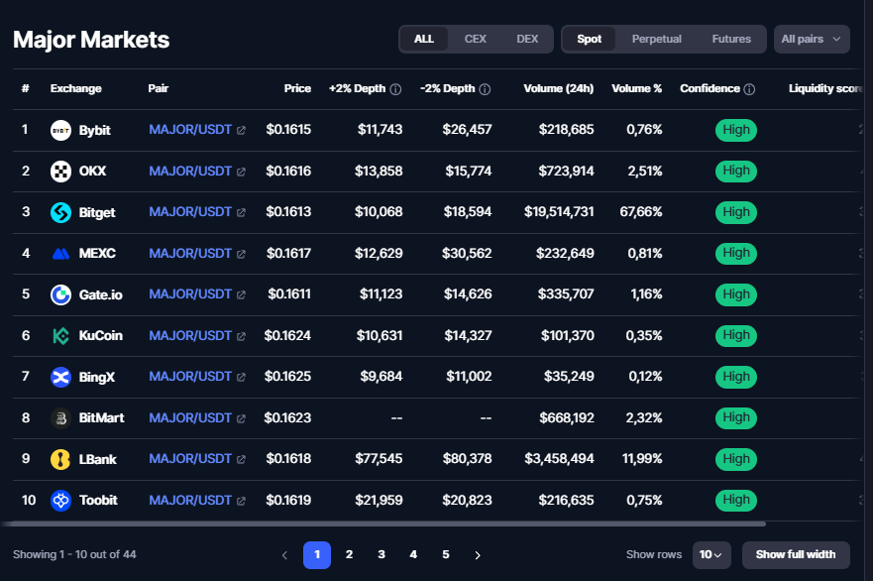
Task: Open the All pairs dropdown
Action: [x=811, y=40]
